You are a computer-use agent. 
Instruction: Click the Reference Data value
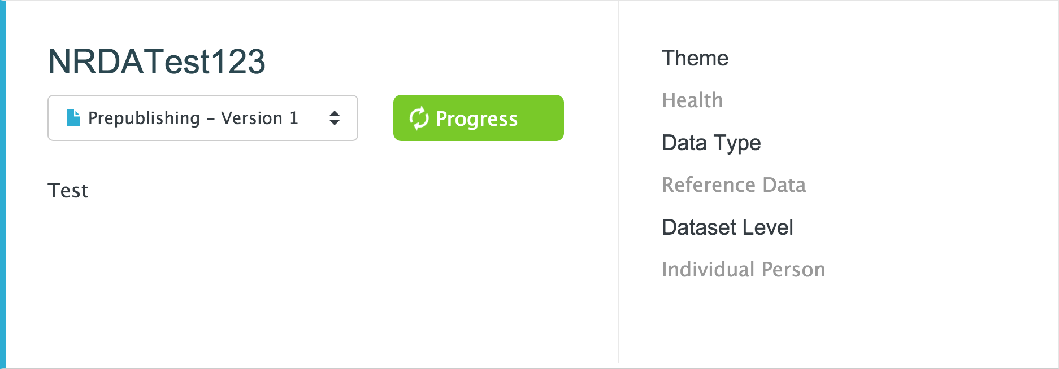point(734,185)
